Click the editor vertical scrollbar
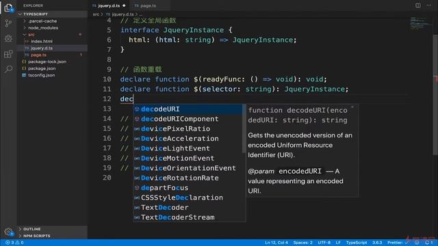This screenshot has width=438, height=246. click(435, 95)
